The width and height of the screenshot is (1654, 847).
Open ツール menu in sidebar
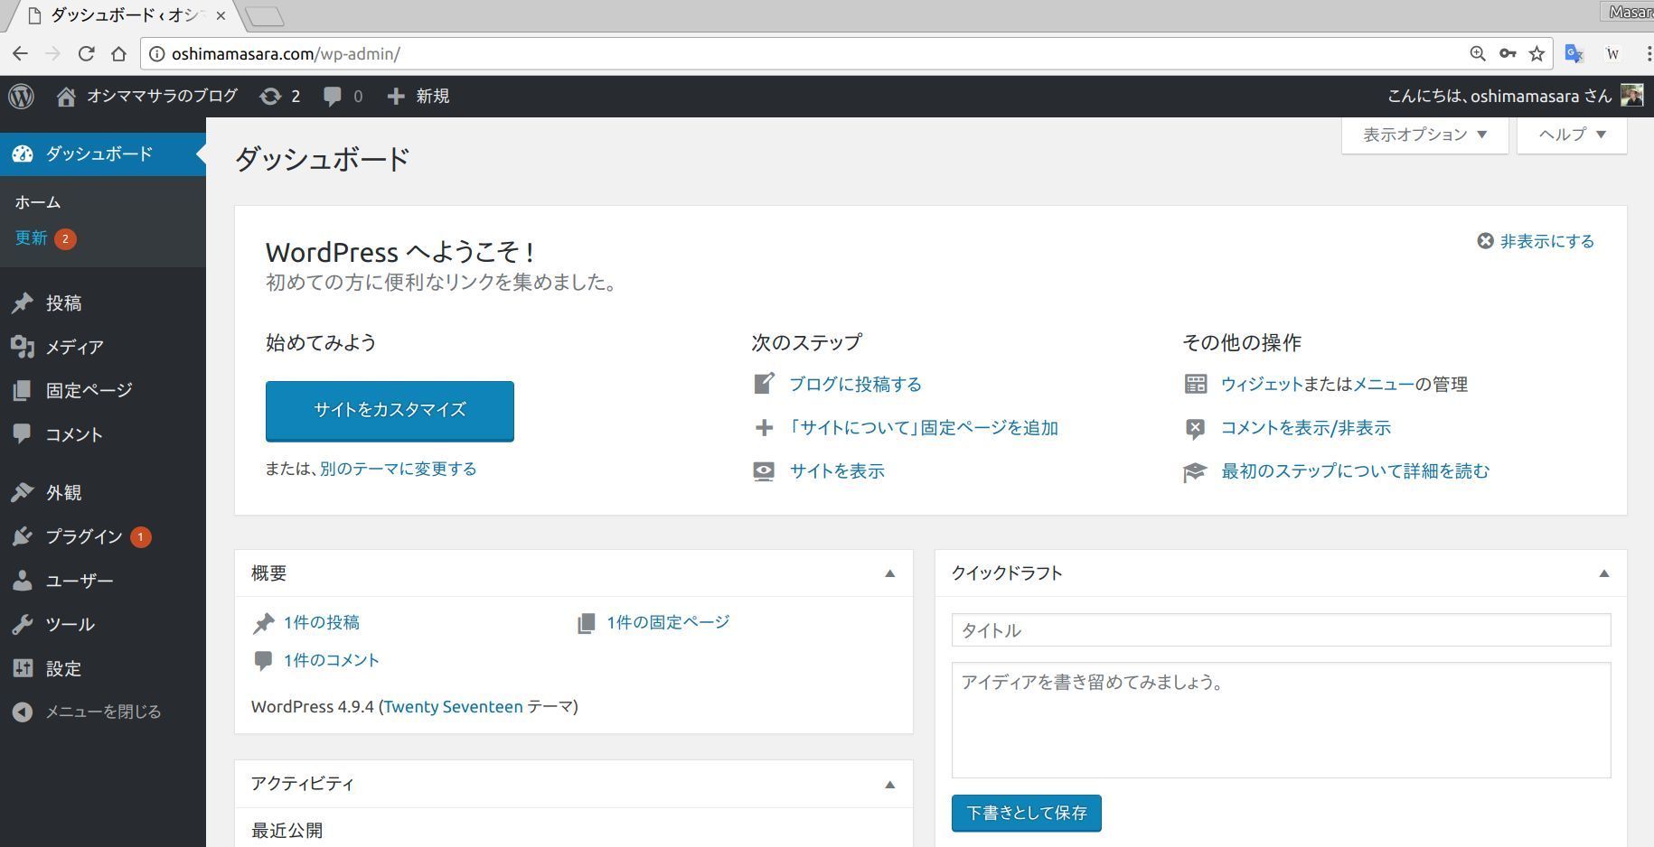(x=103, y=624)
